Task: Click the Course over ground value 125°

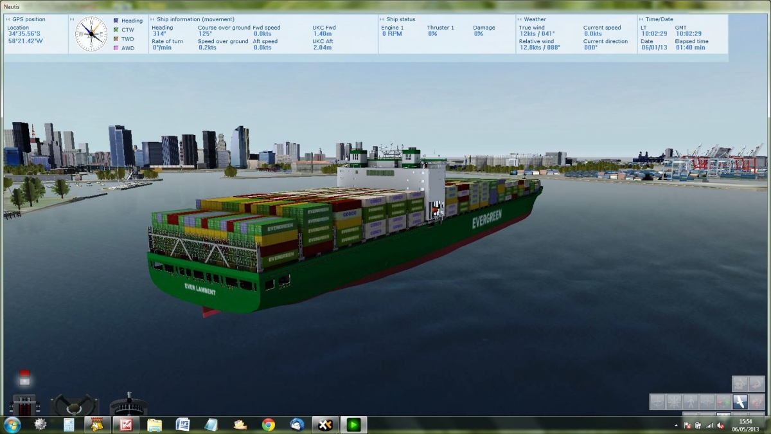Action: pos(206,34)
